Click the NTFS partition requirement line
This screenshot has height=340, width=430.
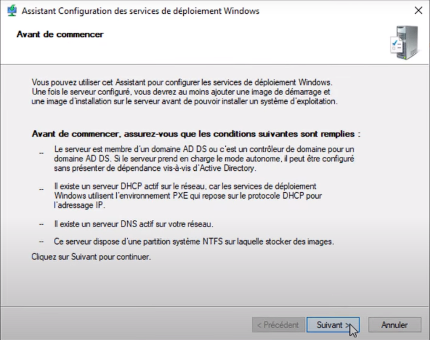point(194,241)
